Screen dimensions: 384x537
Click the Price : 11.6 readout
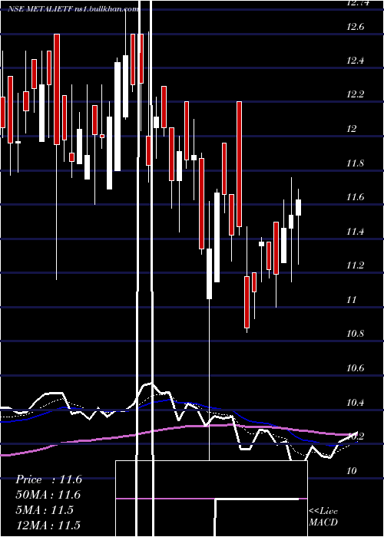coord(48,479)
